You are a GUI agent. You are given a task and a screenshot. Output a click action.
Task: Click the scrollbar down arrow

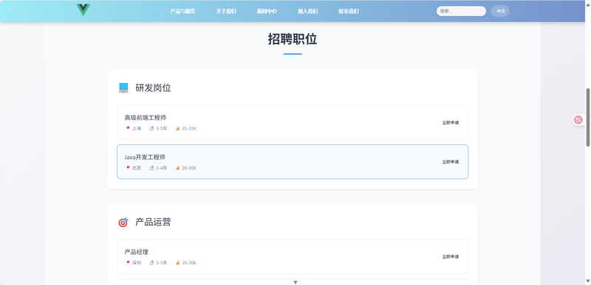pyautogui.click(x=588, y=281)
